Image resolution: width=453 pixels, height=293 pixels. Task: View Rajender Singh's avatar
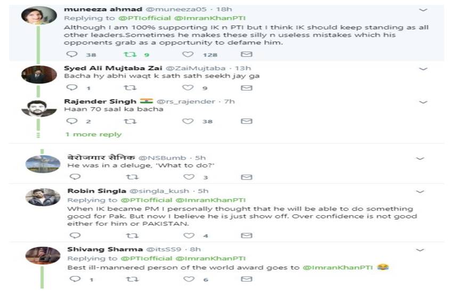pyautogui.click(x=39, y=108)
